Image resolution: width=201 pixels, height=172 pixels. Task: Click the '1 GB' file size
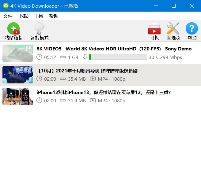pos(73,57)
